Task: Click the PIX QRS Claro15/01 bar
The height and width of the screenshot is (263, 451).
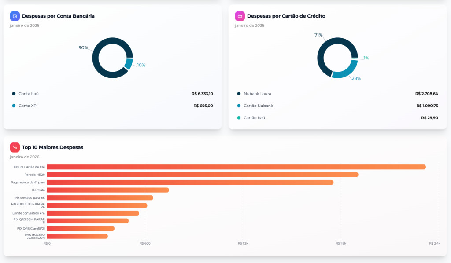Action: [81, 229]
